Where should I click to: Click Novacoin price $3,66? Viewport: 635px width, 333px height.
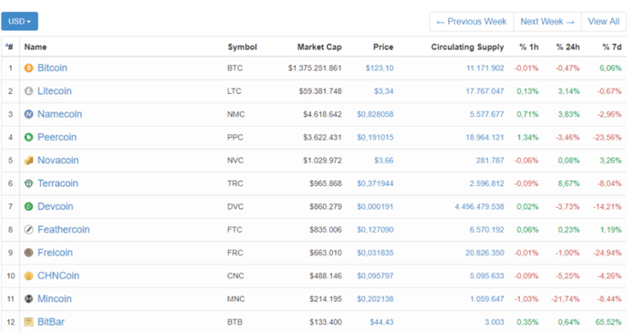(x=383, y=161)
